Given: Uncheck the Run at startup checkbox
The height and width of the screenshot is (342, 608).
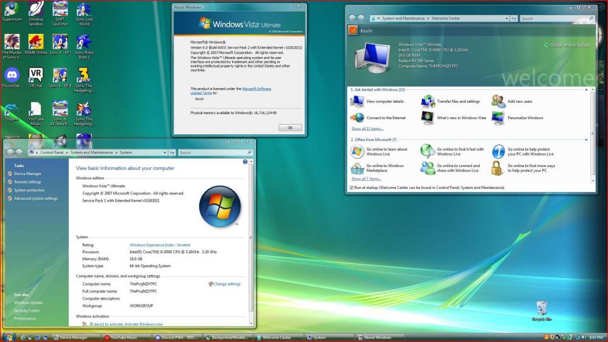Looking at the screenshot, I should (x=352, y=188).
